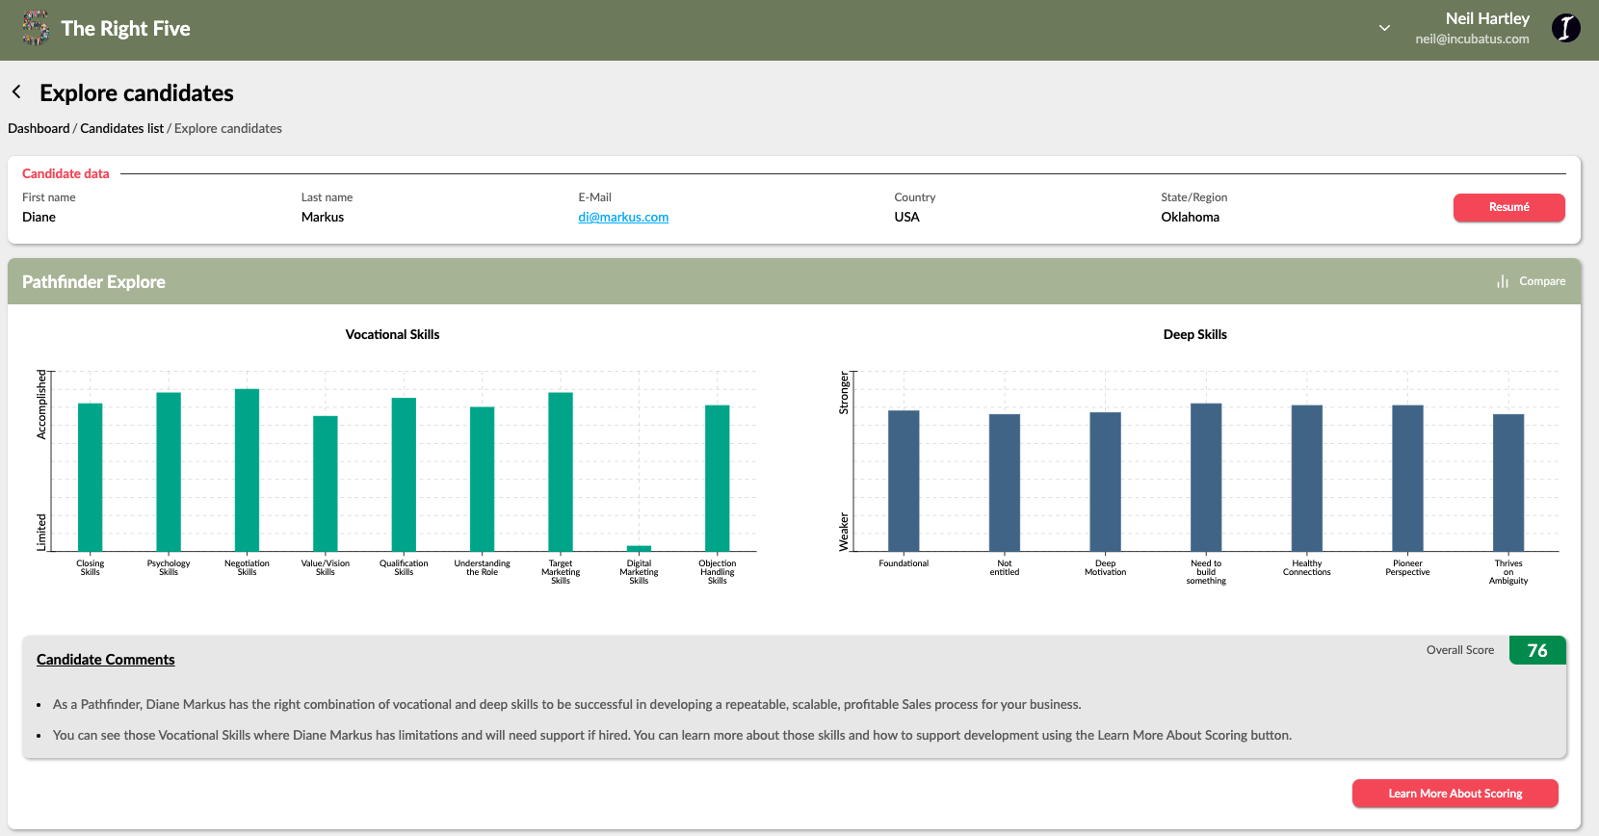Click The Right Five logo icon
This screenshot has width=1599, height=836.
tap(36, 28)
